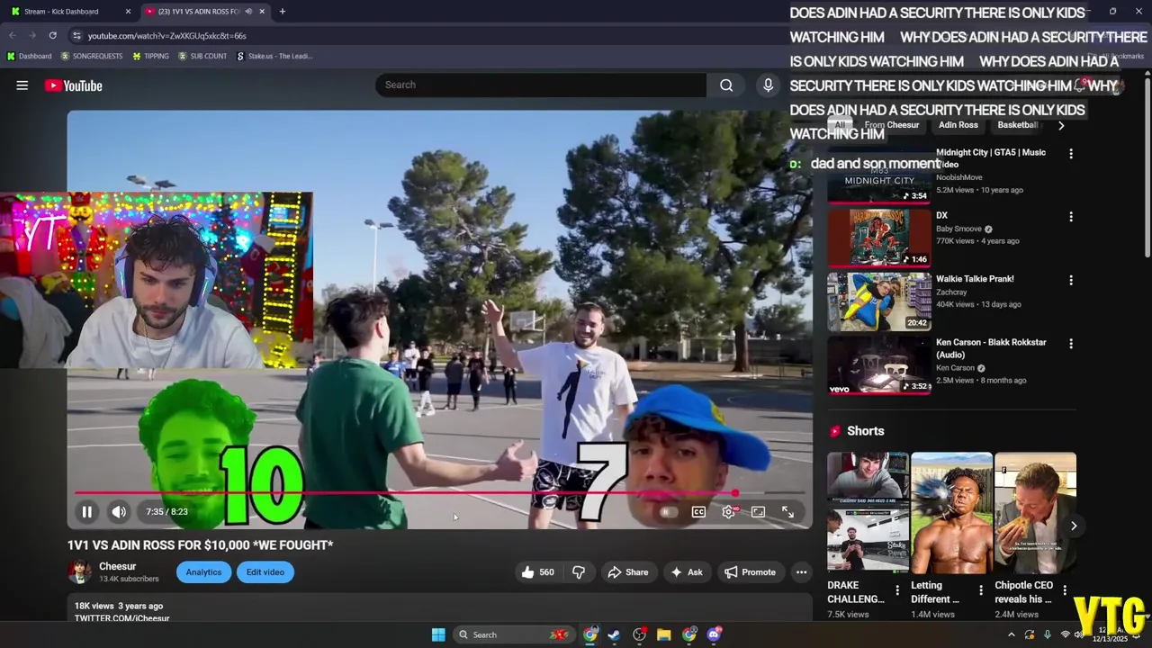Toggle the autoplay switch in the player
Image resolution: width=1152 pixels, height=648 pixels.
pyautogui.click(x=668, y=511)
